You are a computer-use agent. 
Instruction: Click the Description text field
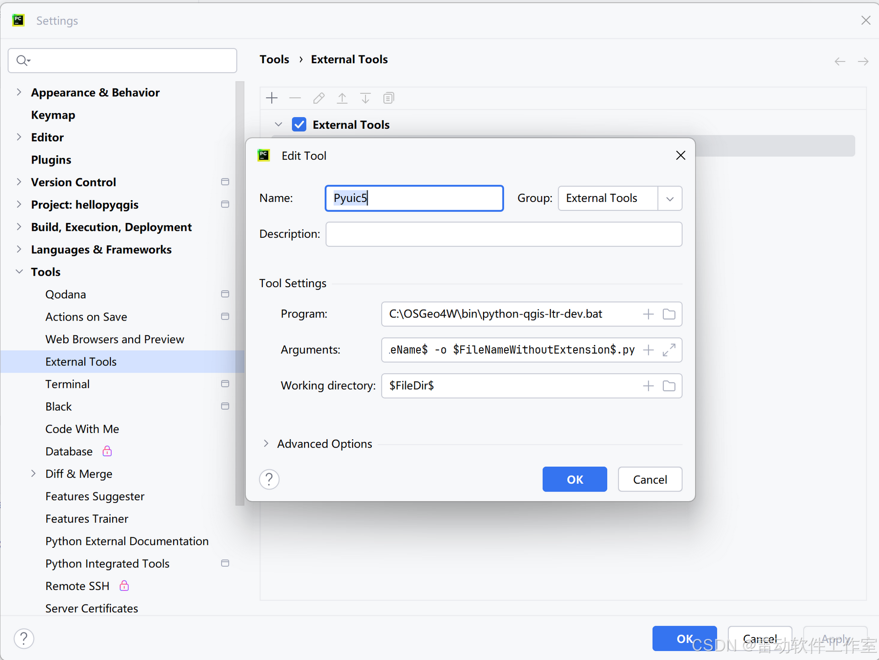pyautogui.click(x=504, y=234)
